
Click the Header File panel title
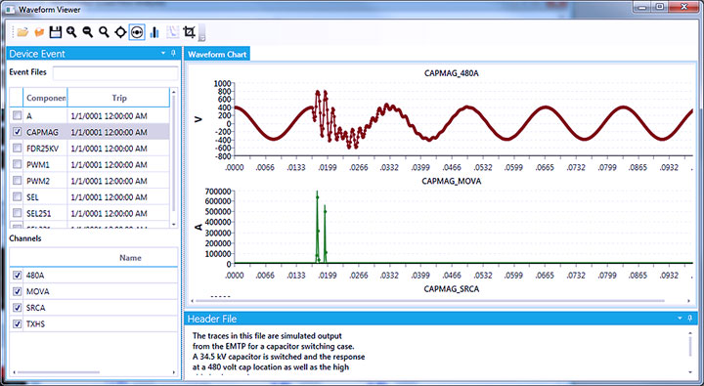click(212, 319)
